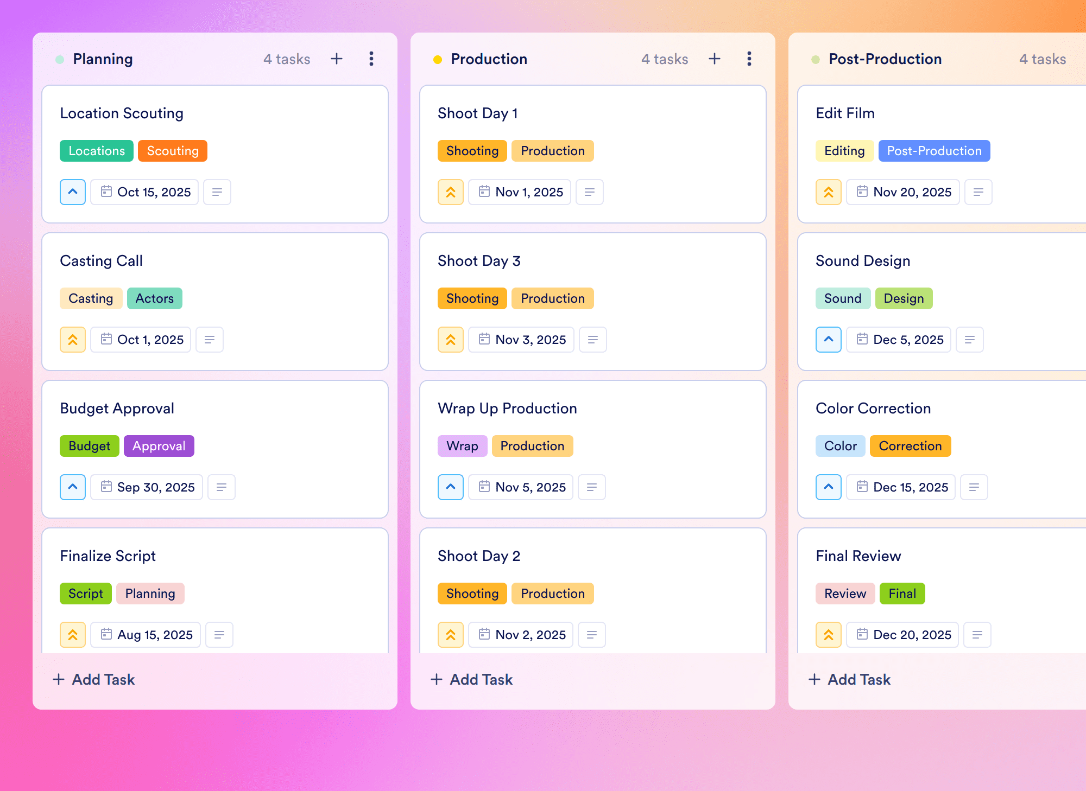This screenshot has width=1086, height=791.
Task: Click plus icon in Planning column header
Action: click(x=337, y=59)
